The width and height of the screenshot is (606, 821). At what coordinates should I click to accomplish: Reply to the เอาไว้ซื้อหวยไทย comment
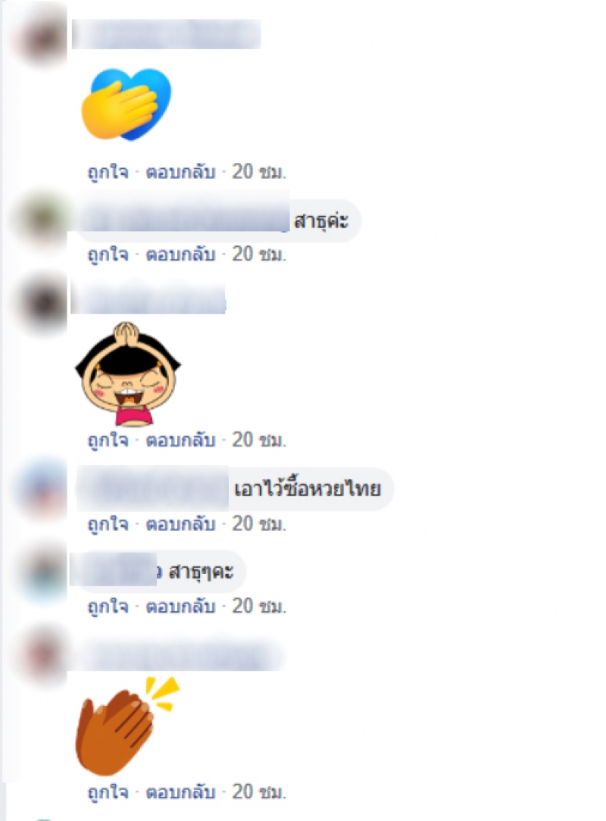click(x=180, y=523)
